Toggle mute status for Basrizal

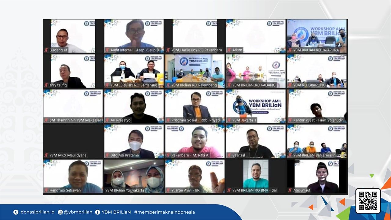point(228,155)
